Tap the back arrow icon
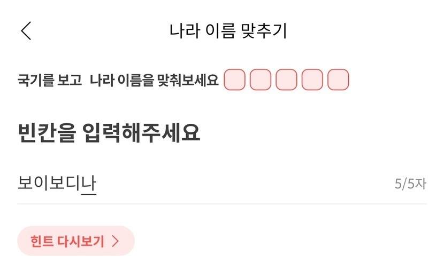444x270 pixels. [26, 30]
